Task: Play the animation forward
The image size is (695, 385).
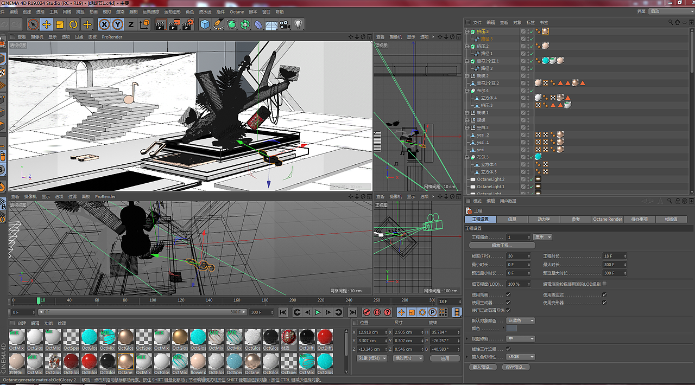Action: tap(318, 312)
